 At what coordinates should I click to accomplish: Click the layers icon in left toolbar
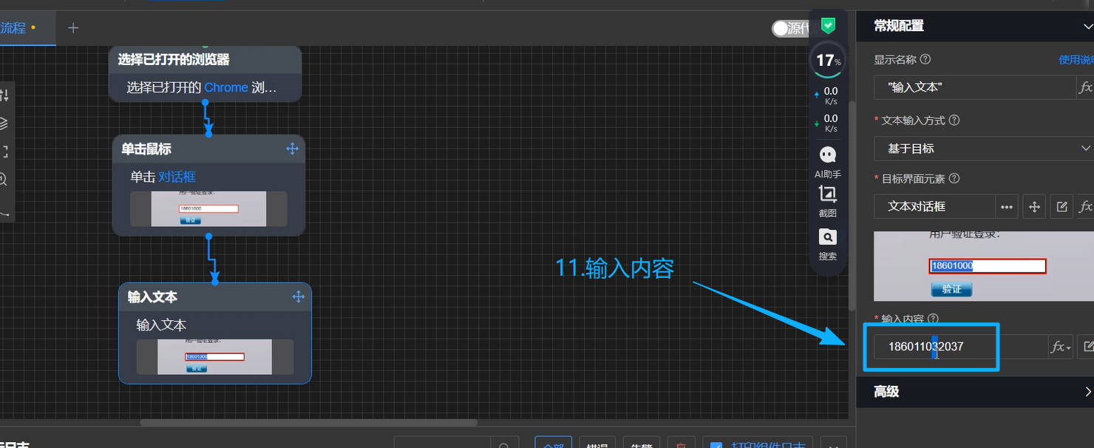click(x=4, y=123)
